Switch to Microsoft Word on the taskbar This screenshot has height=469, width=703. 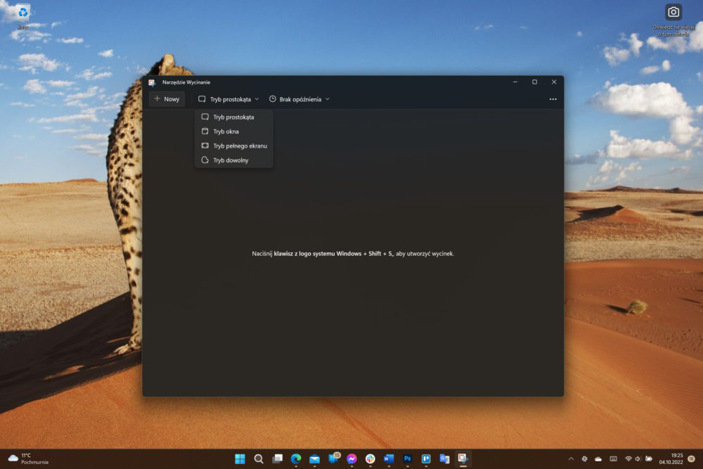(x=389, y=458)
